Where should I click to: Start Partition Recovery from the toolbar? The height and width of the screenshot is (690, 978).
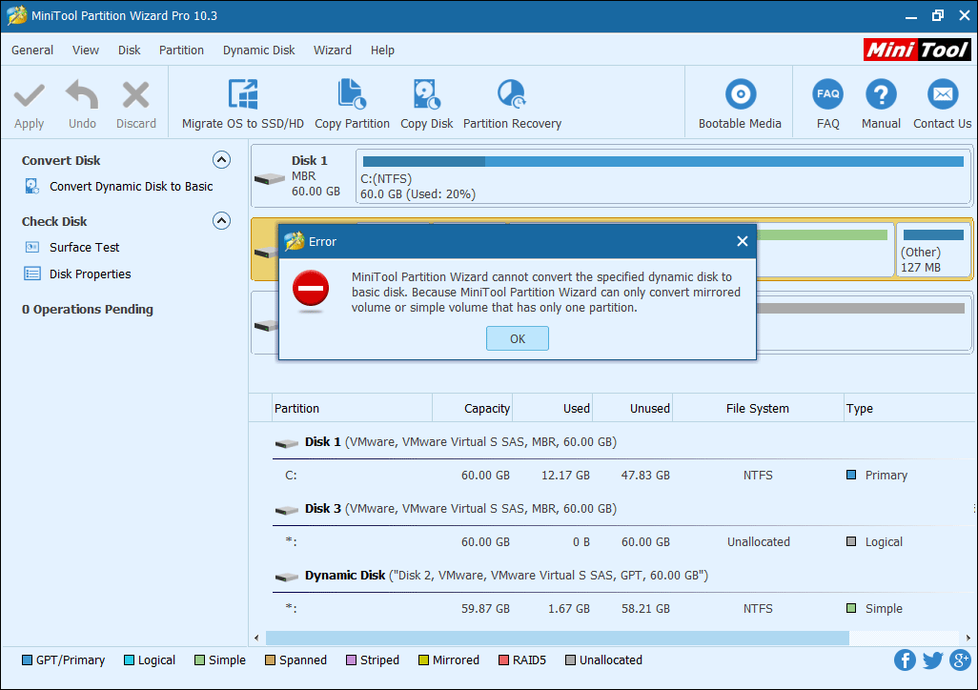pos(512,95)
